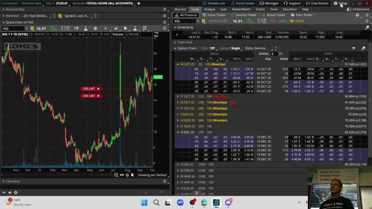Switch to the Monitor tab

180,9
